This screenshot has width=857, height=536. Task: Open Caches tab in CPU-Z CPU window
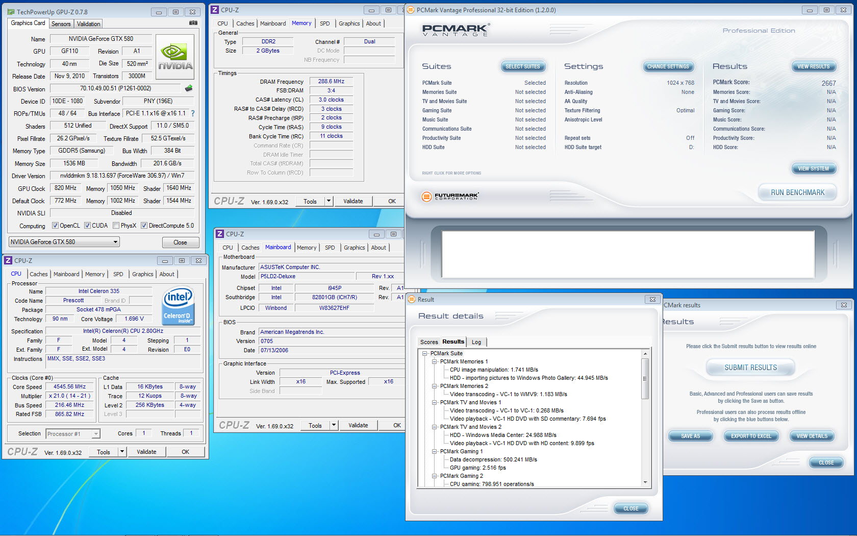[39, 274]
